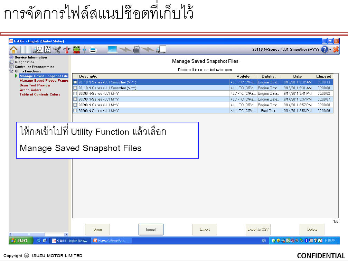Check the box for the Fuel Data snapshot
This screenshot has height=261, width=348.
pos(75,110)
